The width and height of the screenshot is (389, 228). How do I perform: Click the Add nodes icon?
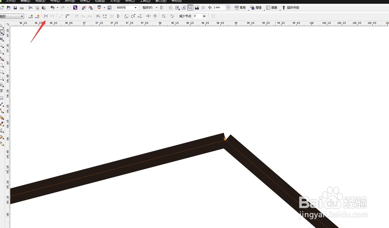tap(30, 16)
